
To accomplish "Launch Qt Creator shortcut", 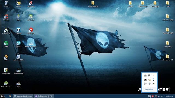I will click(x=31, y=17).
